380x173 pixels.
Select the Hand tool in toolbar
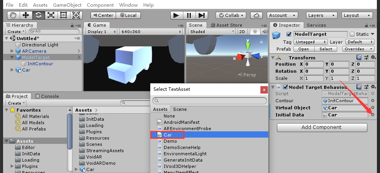click(13, 15)
